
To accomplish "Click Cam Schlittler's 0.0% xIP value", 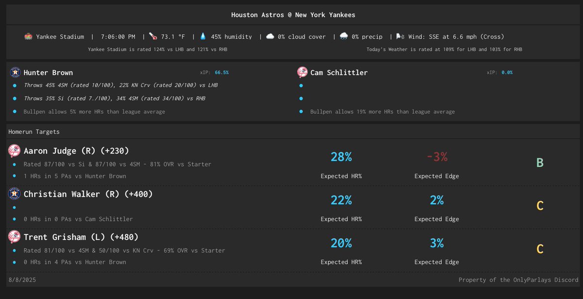I will (507, 72).
